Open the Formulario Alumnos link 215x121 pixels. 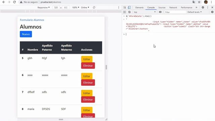pyautogui.click(x=32, y=20)
